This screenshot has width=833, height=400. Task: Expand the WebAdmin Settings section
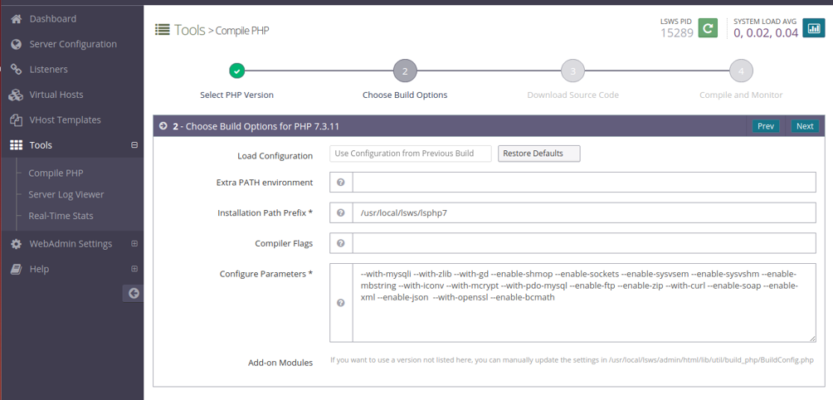134,244
